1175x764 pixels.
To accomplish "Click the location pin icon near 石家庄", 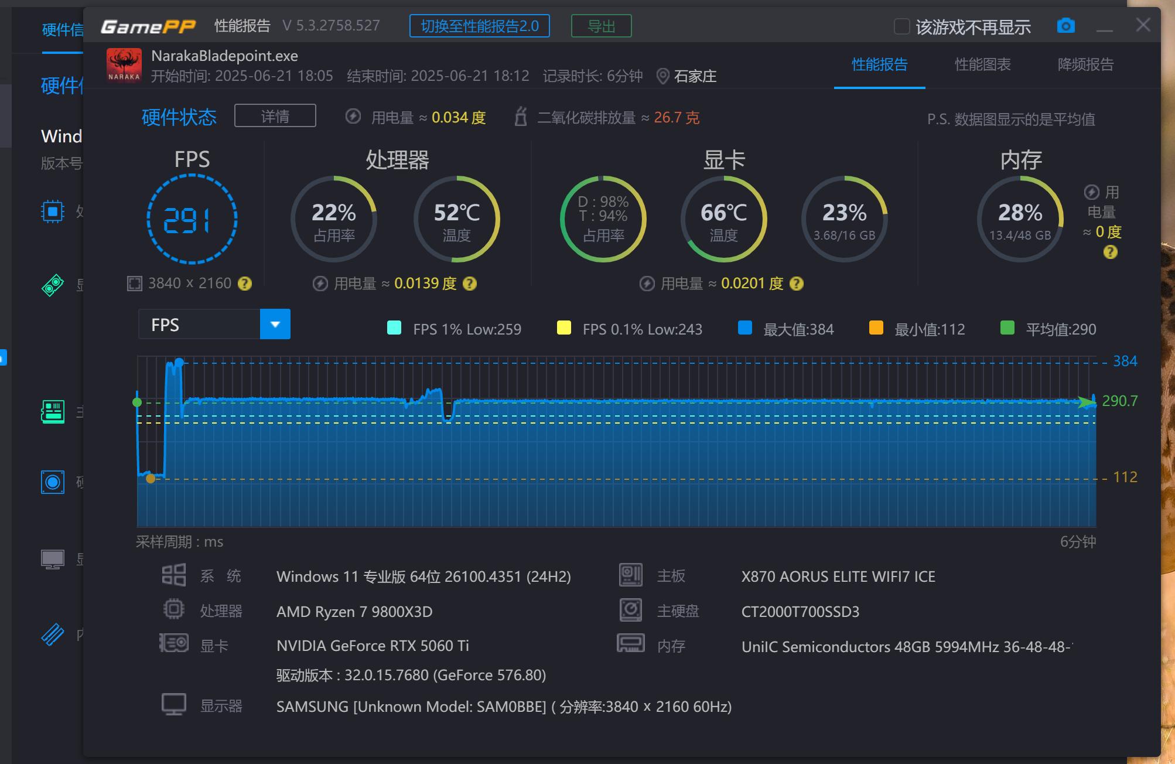I will (662, 76).
